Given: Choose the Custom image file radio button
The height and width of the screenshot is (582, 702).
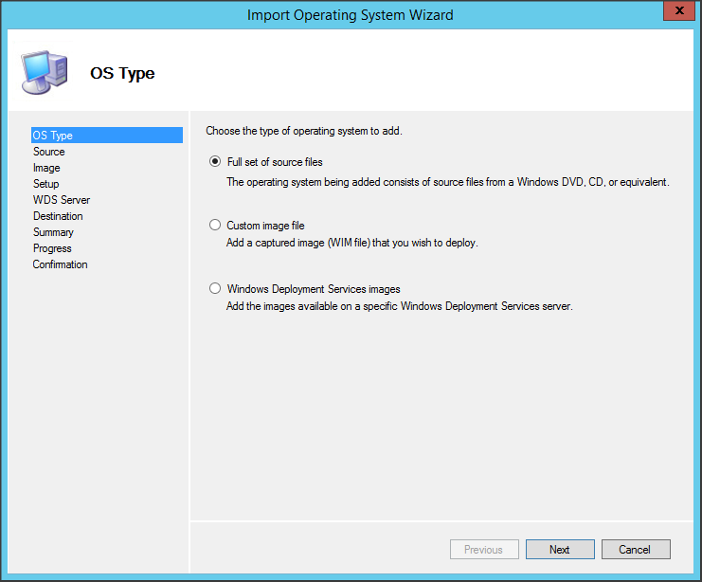Looking at the screenshot, I should (x=215, y=226).
